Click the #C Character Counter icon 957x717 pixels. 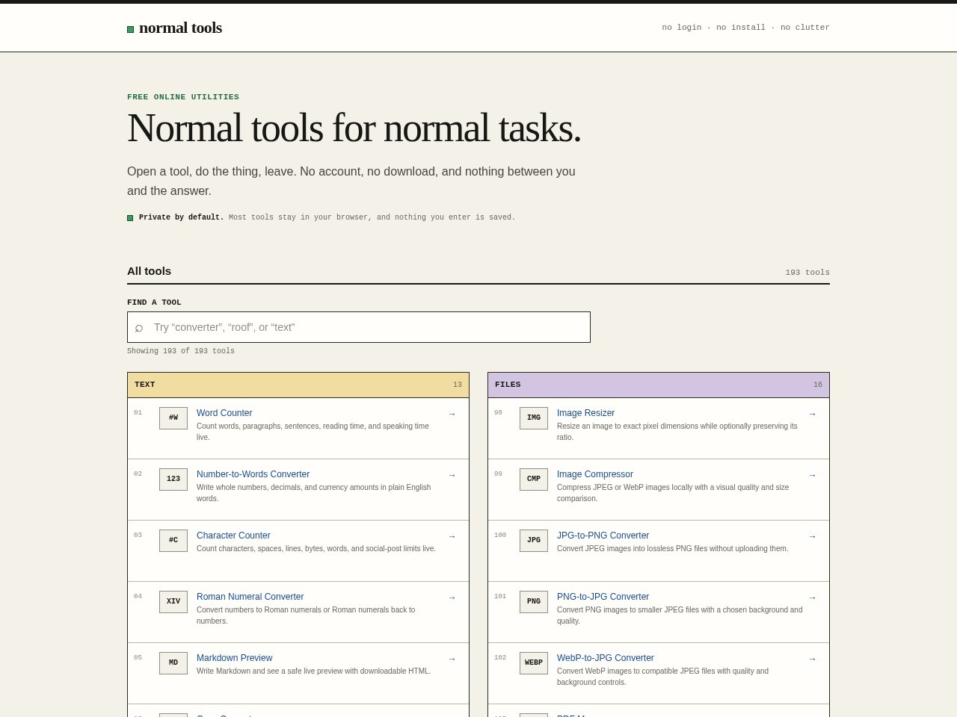click(173, 541)
